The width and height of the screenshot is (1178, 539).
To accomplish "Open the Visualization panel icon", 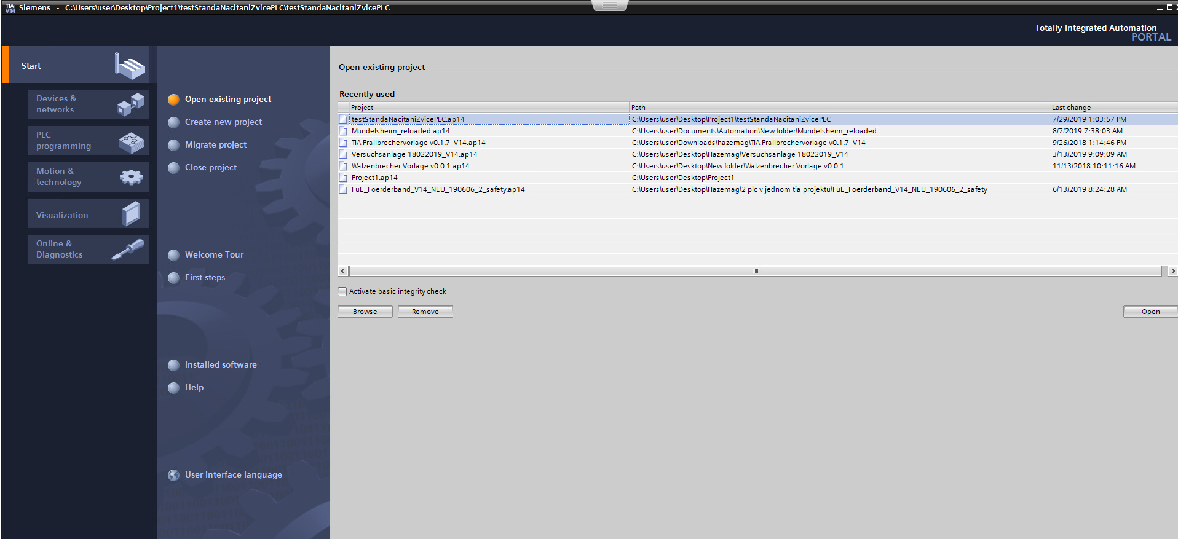I will (x=131, y=213).
